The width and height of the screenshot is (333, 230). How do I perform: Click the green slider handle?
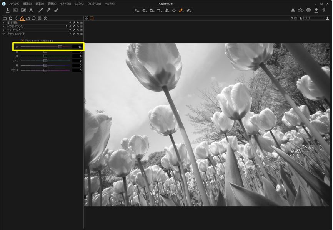coord(45,56)
